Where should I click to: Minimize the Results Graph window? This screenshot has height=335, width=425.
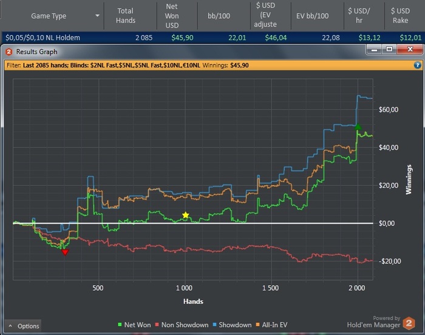375,50
